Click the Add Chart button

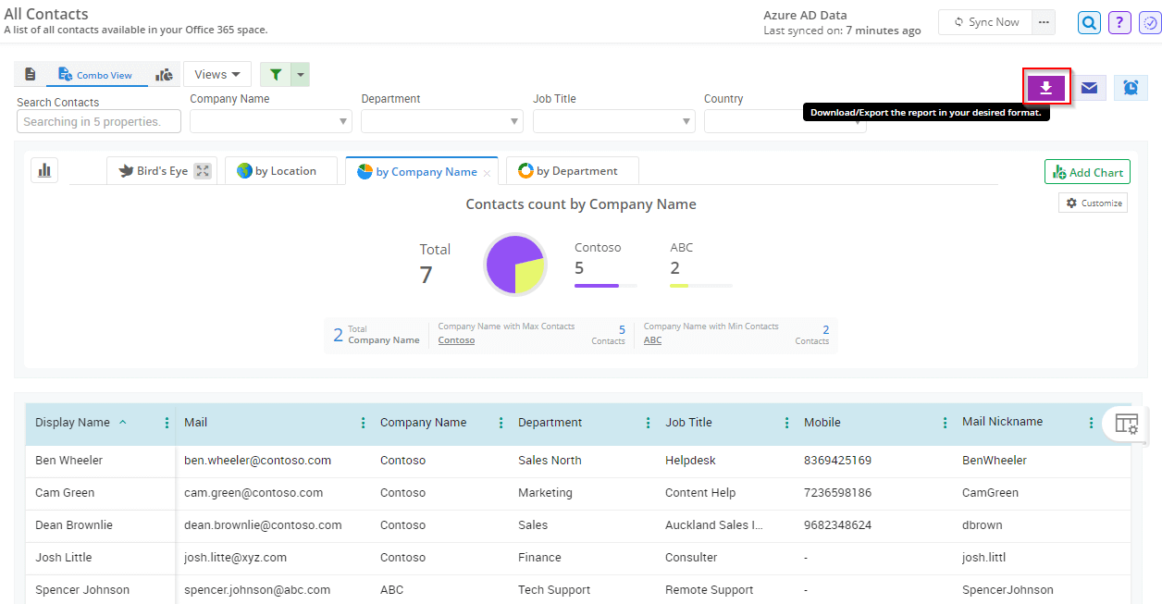[x=1087, y=172]
